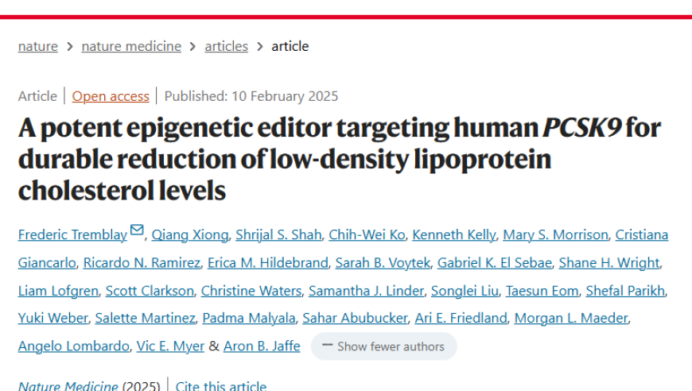Select Gabriel K. El Sebae link
This screenshot has width=692, height=391.
point(495,263)
